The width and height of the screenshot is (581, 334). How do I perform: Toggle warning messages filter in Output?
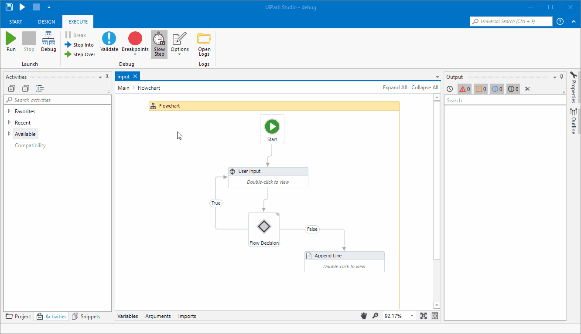click(x=481, y=89)
